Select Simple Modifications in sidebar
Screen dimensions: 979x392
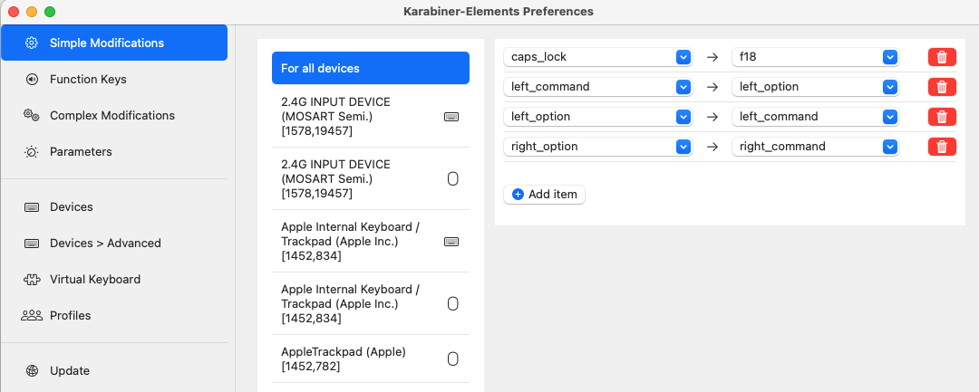click(114, 43)
